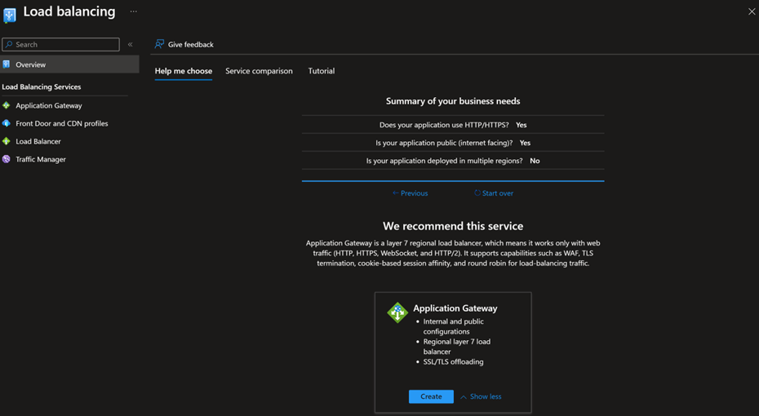Image resolution: width=759 pixels, height=416 pixels.
Task: Click Create button on Application Gateway card
Action: click(431, 396)
